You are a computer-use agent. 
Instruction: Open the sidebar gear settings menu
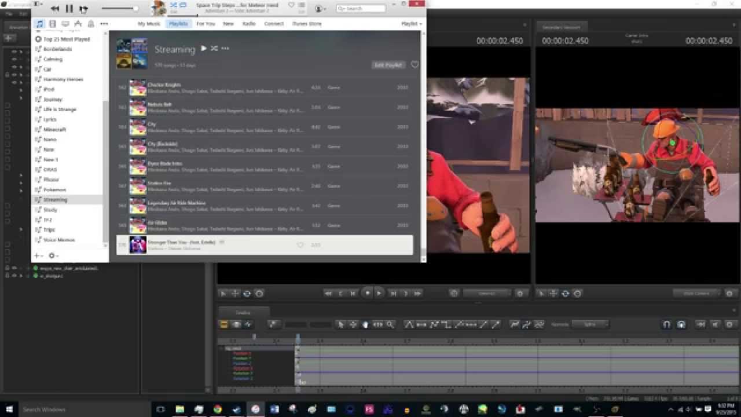point(53,255)
